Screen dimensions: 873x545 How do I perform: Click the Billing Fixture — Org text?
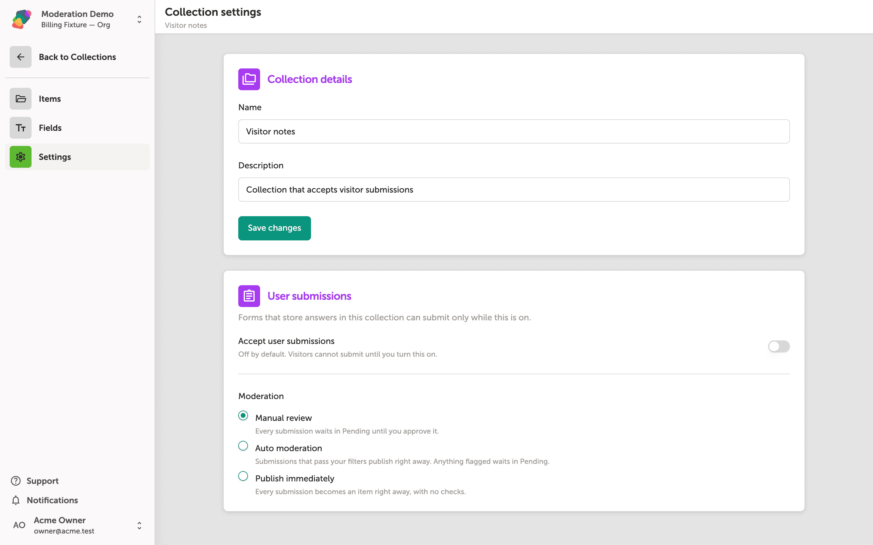coord(76,25)
